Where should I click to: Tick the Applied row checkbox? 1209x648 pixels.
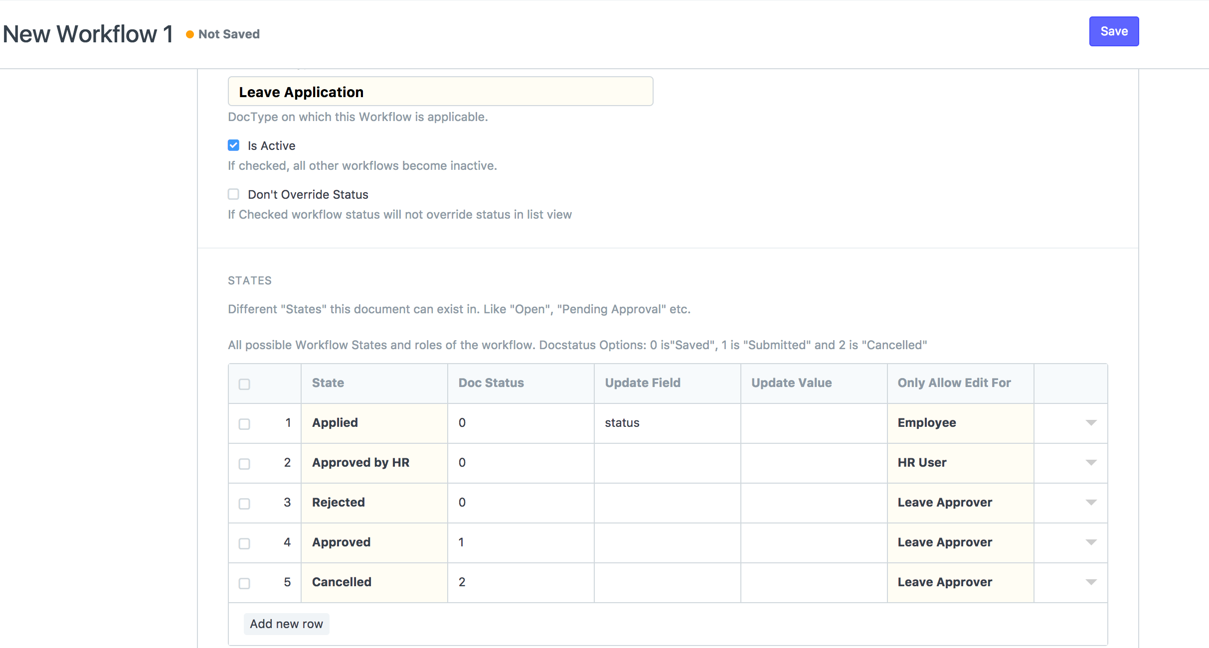244,424
